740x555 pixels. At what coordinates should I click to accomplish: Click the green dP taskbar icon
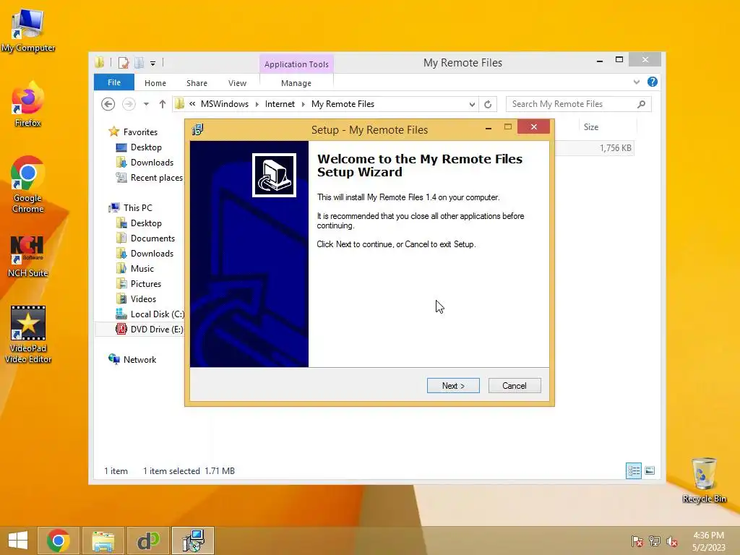pos(148,541)
